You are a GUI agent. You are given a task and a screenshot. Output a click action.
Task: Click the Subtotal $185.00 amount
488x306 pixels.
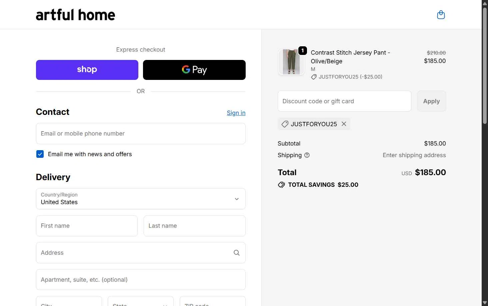(x=435, y=144)
